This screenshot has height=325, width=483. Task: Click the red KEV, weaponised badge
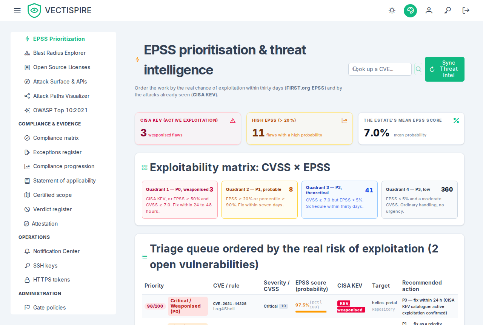[351, 306]
